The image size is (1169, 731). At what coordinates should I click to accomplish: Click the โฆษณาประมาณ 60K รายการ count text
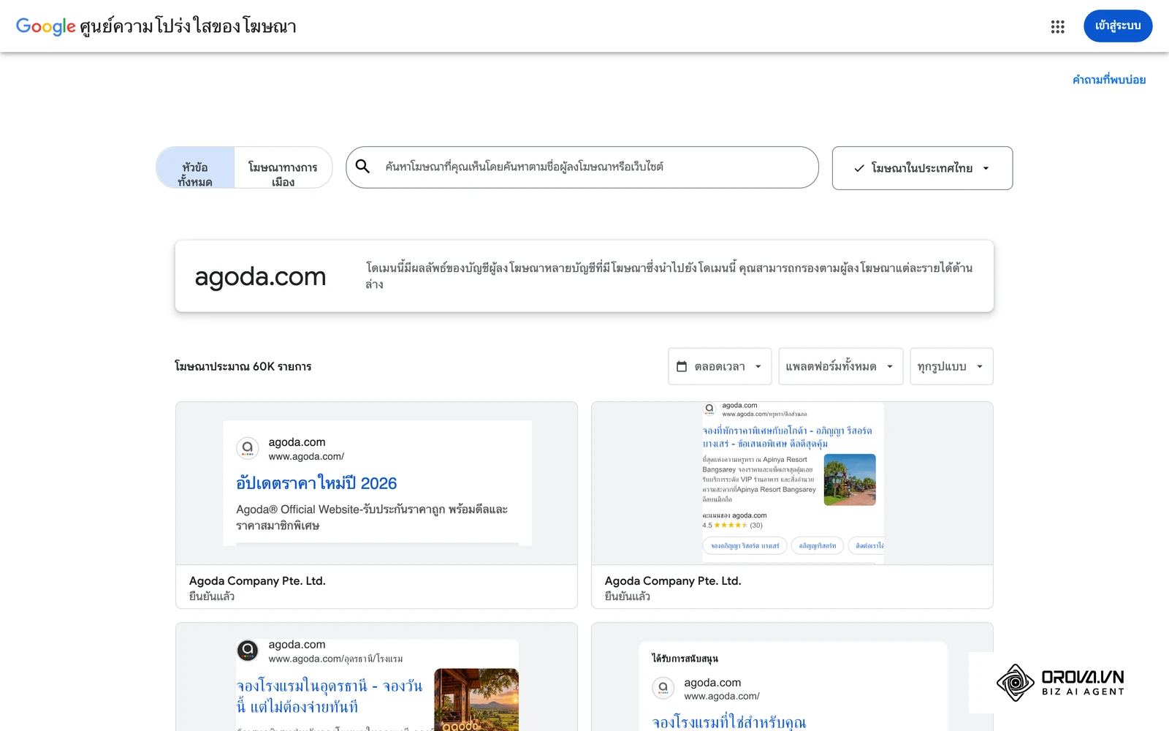[x=243, y=366]
